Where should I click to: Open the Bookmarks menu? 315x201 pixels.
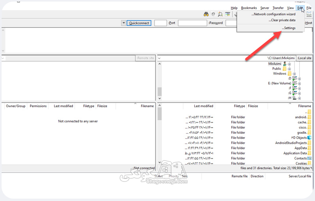tap(249, 8)
